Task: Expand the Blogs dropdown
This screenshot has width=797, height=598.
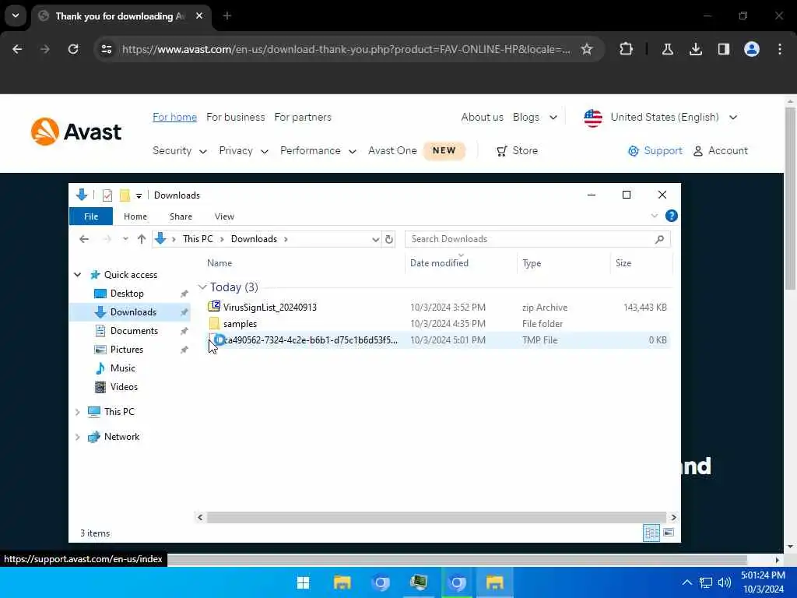Action: (x=535, y=117)
